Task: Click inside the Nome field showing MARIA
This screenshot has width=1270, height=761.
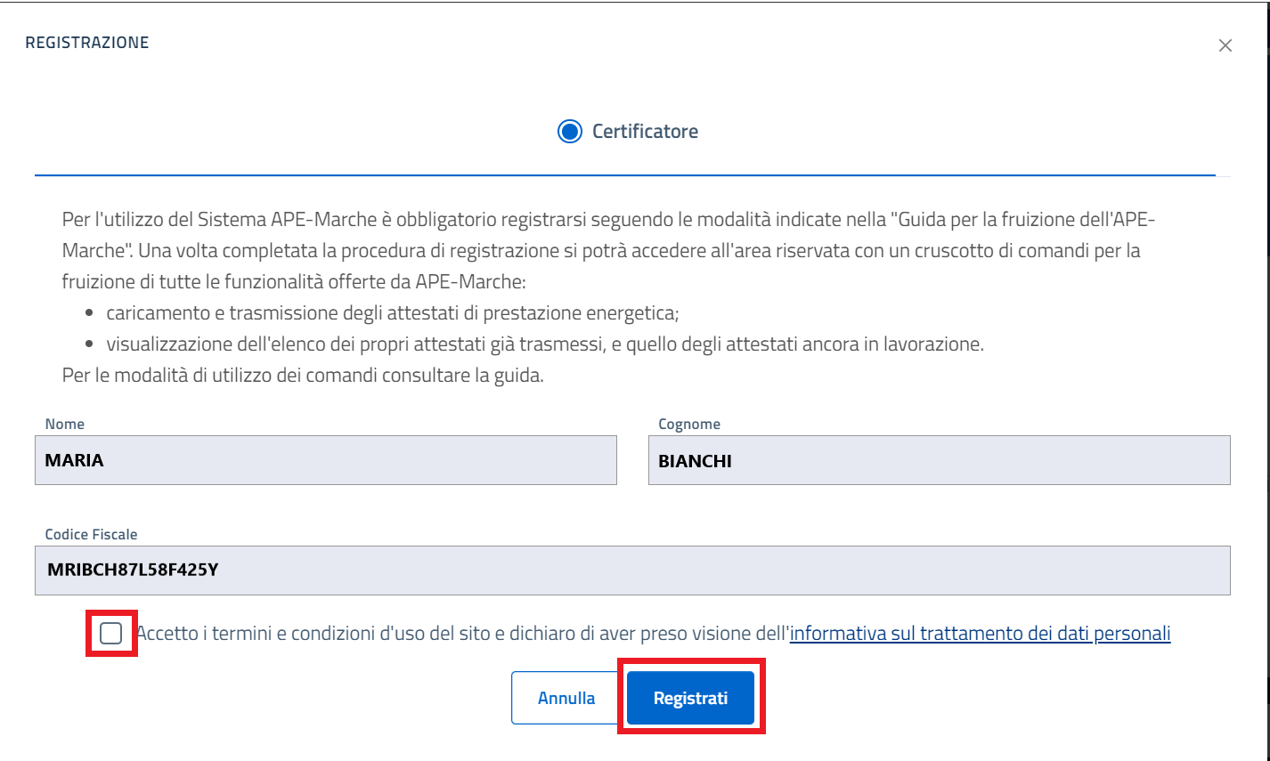Action: pos(325,460)
